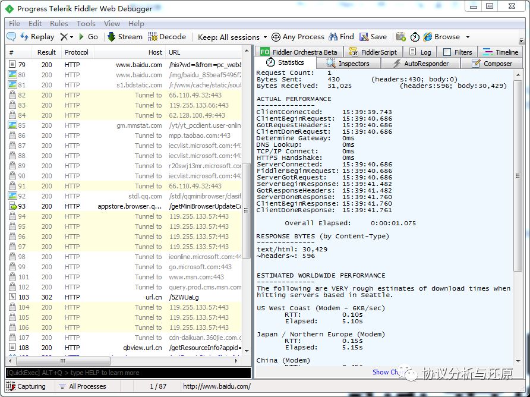Select session 103 url.cn redirect

(124, 297)
